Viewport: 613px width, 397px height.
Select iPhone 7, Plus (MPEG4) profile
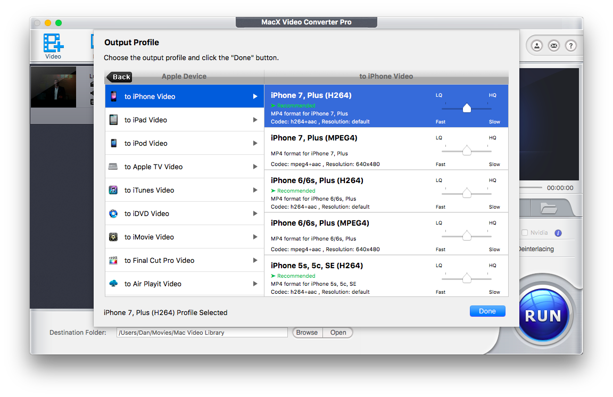pyautogui.click(x=386, y=148)
